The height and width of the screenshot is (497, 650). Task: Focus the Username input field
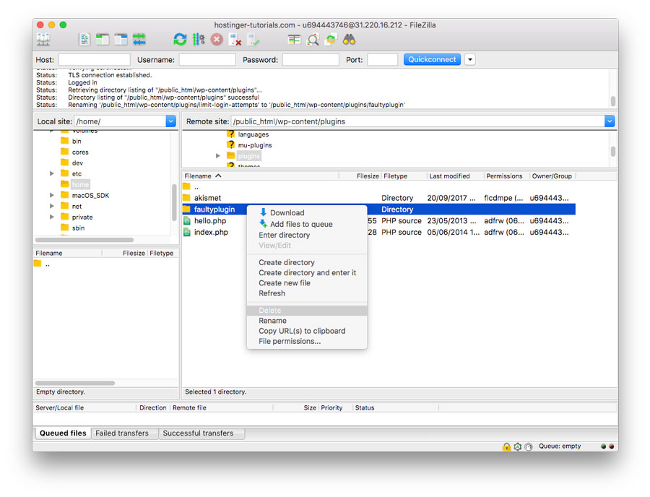pos(207,60)
